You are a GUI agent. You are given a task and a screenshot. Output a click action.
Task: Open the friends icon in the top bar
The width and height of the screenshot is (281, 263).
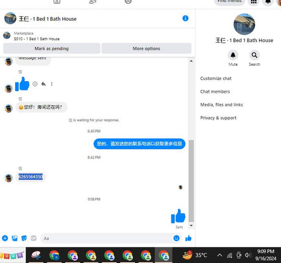[93, 2]
